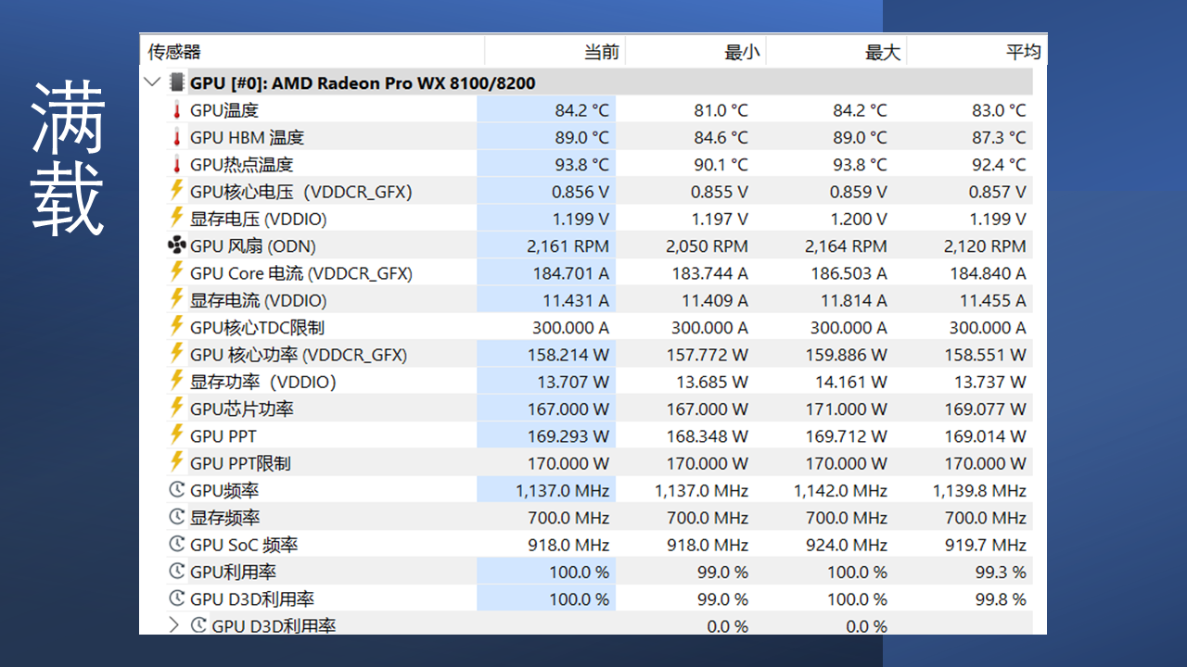Screen dimensions: 1187x667
Task: Select the GPU温度 sensor row label
Action: click(x=224, y=110)
